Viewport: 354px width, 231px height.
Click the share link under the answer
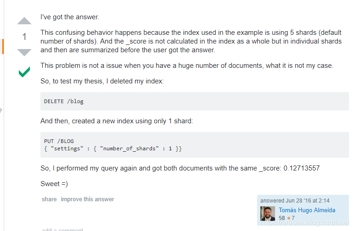(49, 199)
